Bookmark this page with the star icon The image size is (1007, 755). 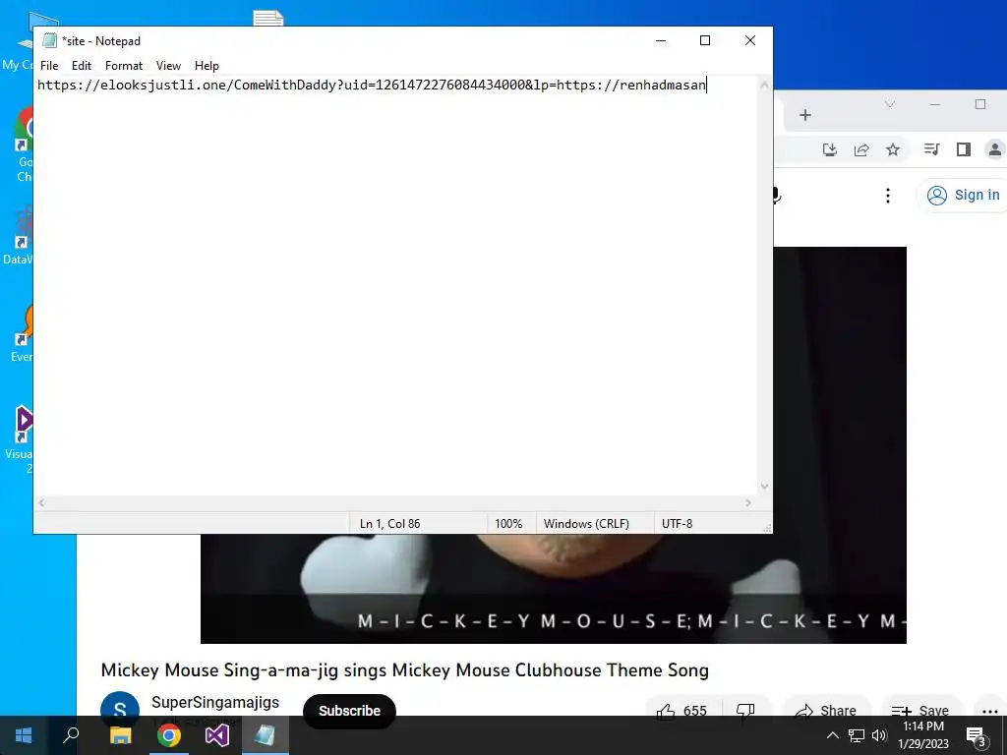893,149
